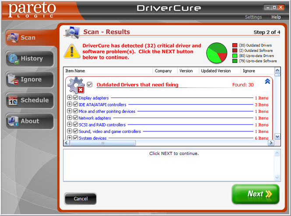Click the Cancel button

coord(81,199)
